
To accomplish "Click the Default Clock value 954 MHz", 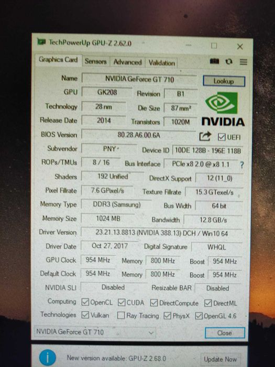I will pos(98,273).
